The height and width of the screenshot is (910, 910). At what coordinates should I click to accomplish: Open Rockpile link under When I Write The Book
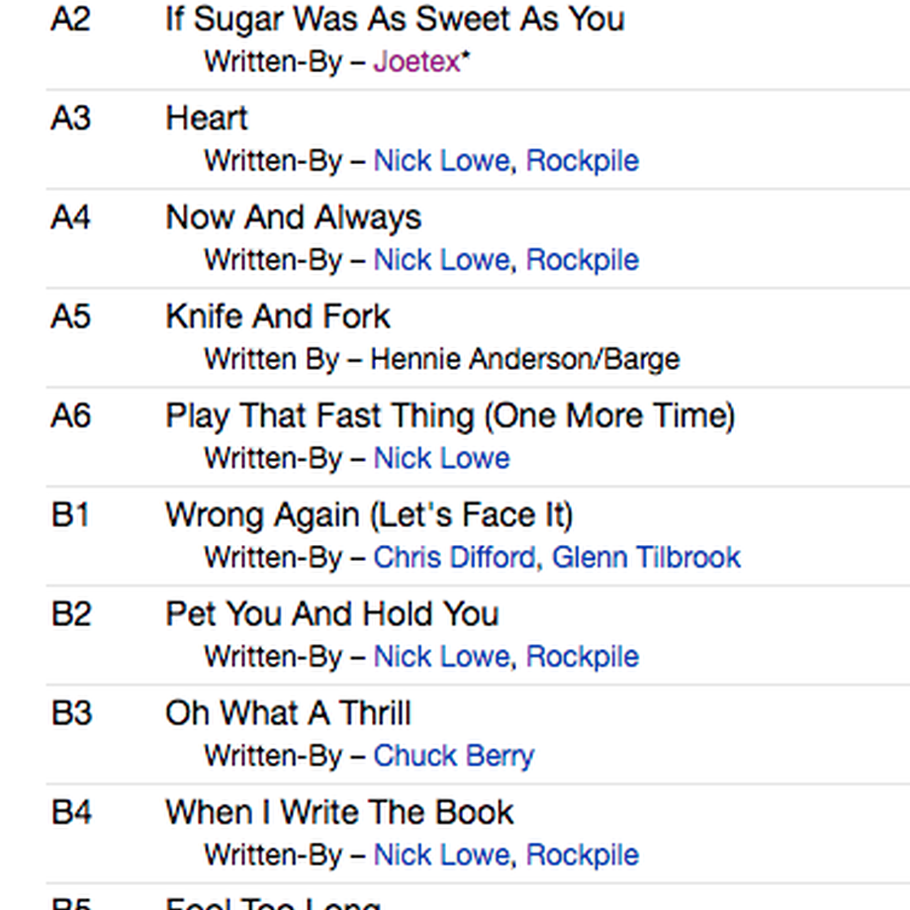point(582,856)
